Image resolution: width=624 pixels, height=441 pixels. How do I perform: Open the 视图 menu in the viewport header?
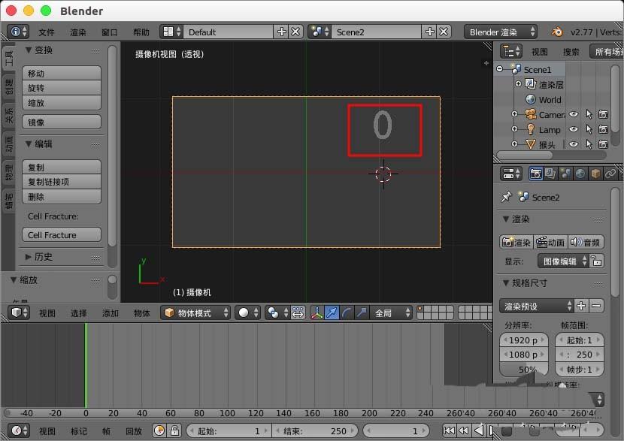(x=47, y=314)
